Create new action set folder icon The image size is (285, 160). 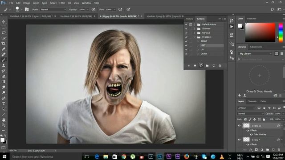[x=207, y=66]
